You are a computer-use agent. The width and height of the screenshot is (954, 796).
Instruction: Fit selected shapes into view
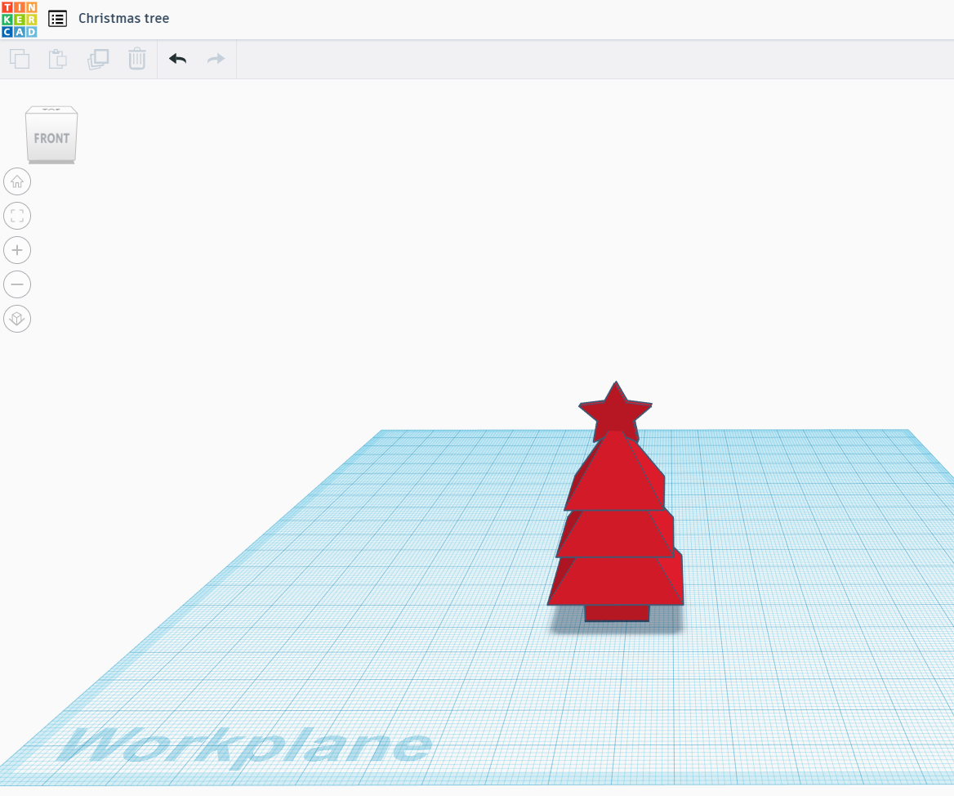[17, 216]
